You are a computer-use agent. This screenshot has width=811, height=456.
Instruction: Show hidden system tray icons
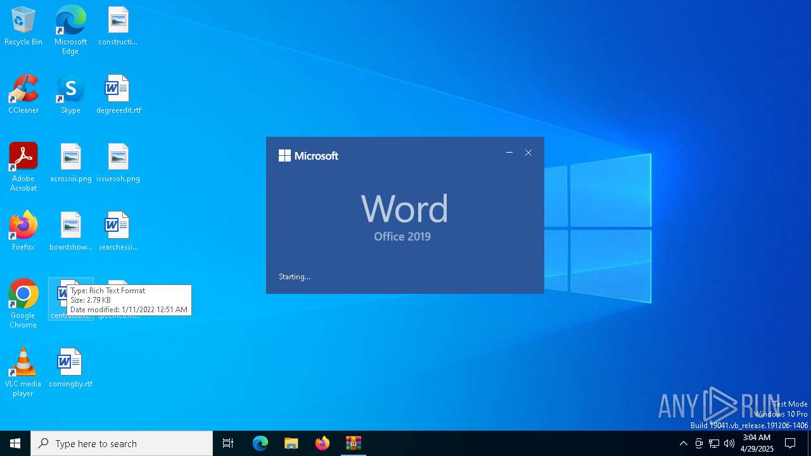click(x=683, y=443)
